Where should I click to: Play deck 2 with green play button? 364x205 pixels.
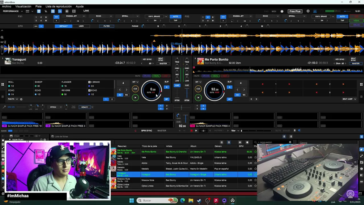tap(198, 97)
